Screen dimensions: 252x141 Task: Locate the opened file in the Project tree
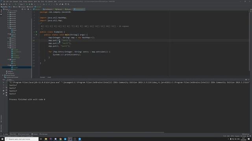tap(22, 9)
